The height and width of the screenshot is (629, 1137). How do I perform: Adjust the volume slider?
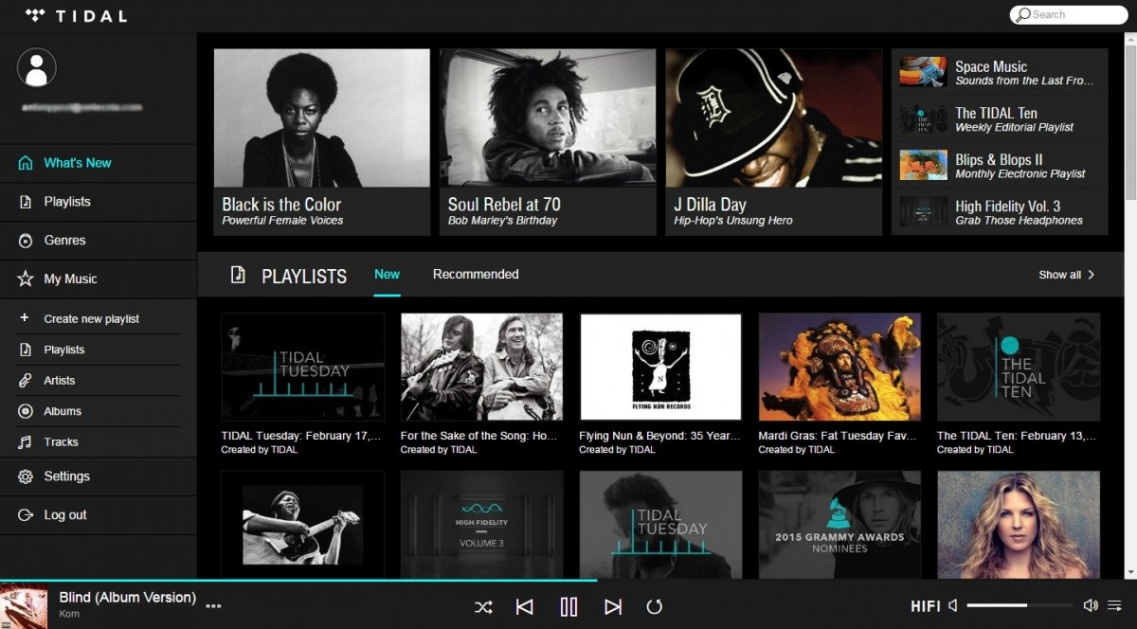pos(1019,605)
